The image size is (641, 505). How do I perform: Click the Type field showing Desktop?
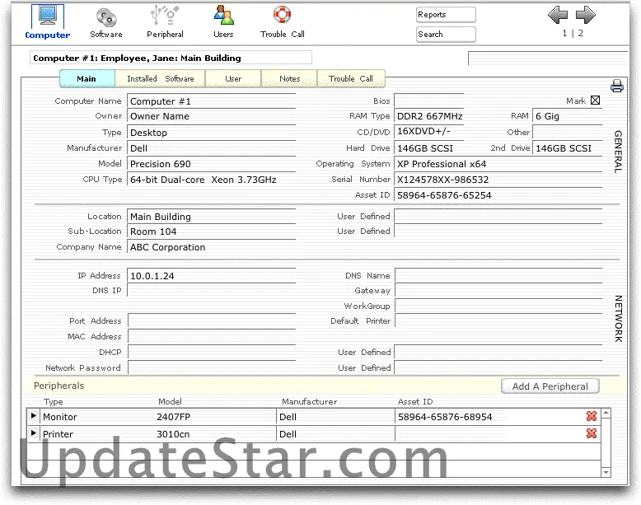tap(212, 133)
